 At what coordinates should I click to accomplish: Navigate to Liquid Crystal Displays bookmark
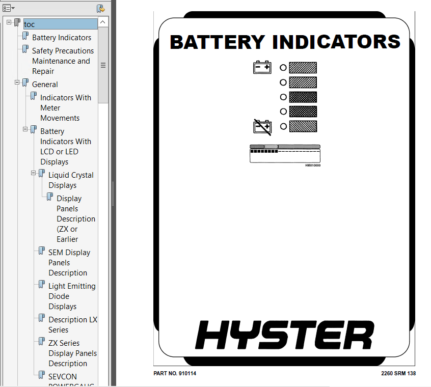71,180
